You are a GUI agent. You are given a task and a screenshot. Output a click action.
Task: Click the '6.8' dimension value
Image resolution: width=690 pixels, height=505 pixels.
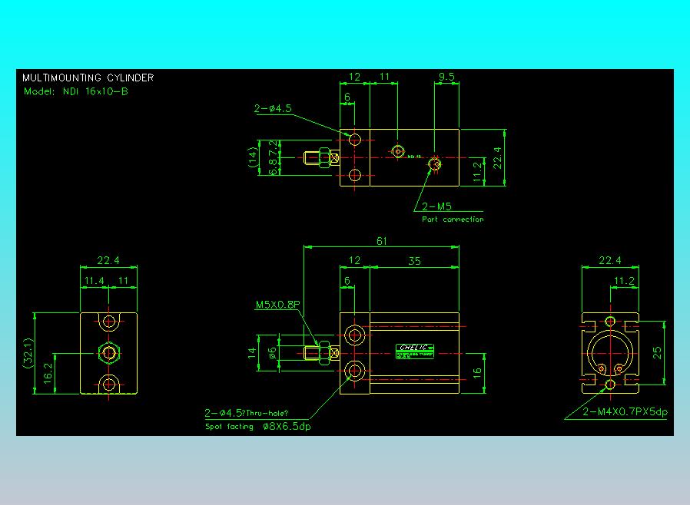click(x=274, y=167)
